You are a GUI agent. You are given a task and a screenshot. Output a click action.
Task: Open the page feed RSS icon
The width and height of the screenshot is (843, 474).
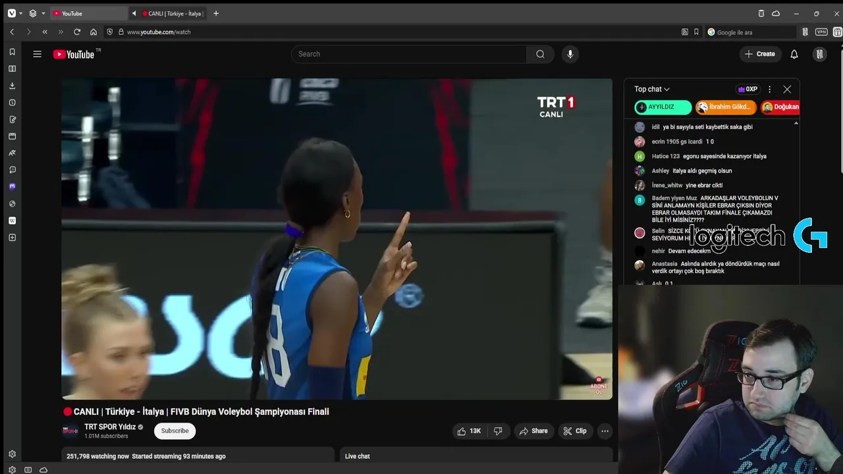point(685,32)
